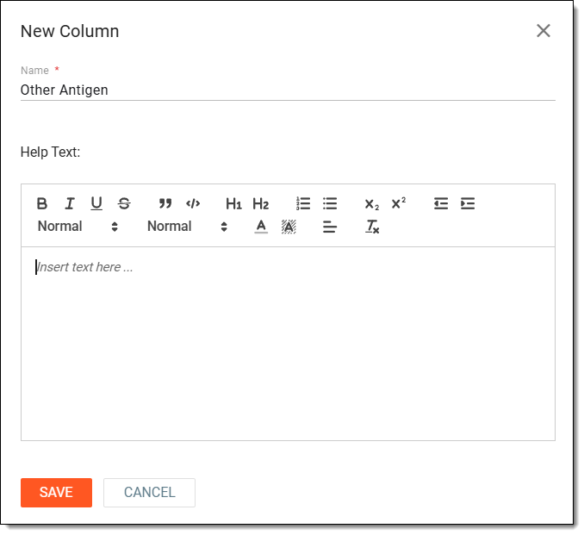Toggle italic formatting in the editor
Screen dimensions: 584x535
(70, 204)
